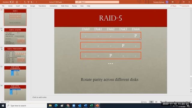Open the File menu
The width and height of the screenshot is (192, 108).
click(x=3, y=6)
